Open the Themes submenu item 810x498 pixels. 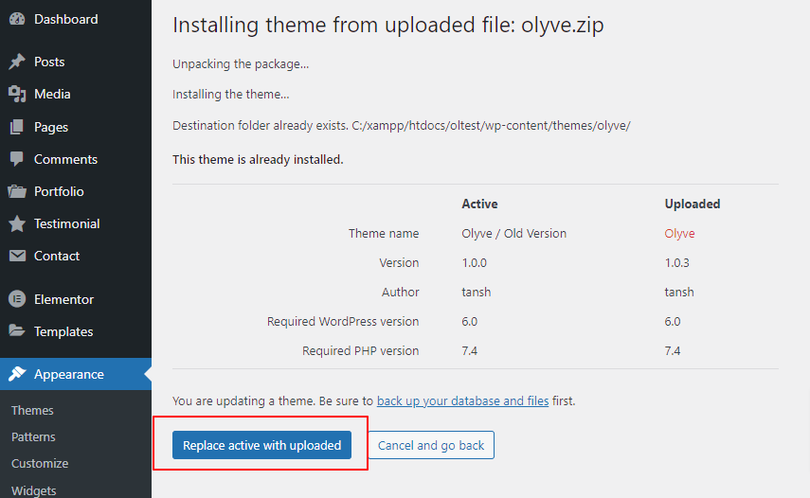click(32, 410)
